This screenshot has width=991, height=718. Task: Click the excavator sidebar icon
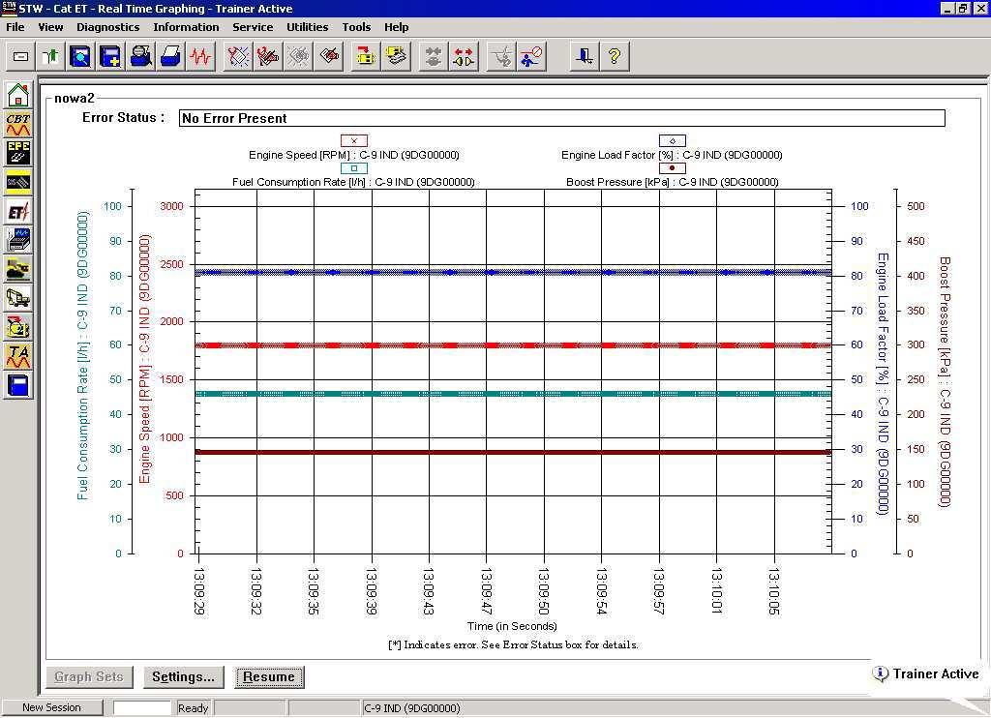[18, 298]
